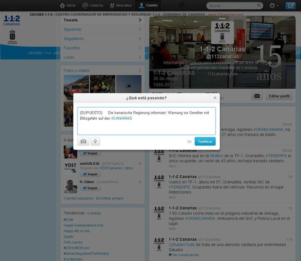
Task: Open the Fotos y vídeos section
Action: tap(102, 71)
